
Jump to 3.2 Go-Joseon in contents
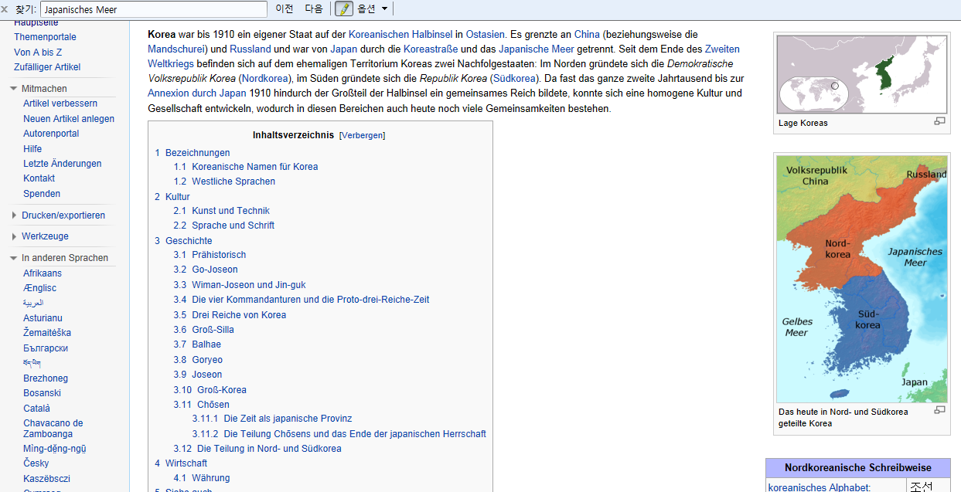(206, 270)
